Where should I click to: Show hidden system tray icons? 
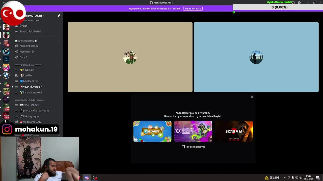point(285,178)
